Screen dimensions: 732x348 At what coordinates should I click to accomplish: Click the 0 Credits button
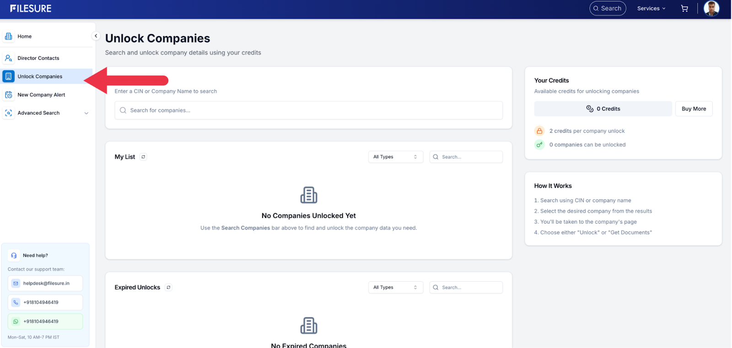click(603, 109)
